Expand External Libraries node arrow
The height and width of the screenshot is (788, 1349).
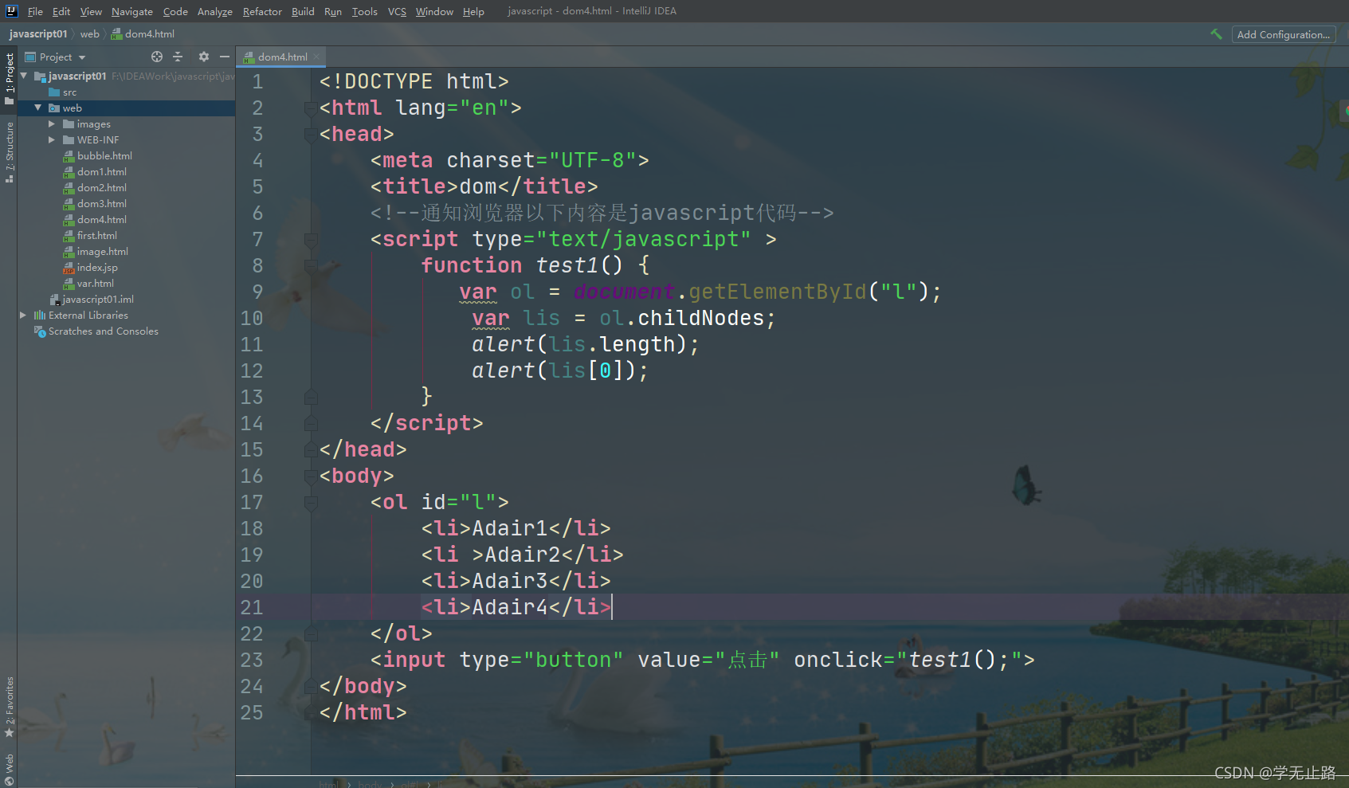coord(23,315)
